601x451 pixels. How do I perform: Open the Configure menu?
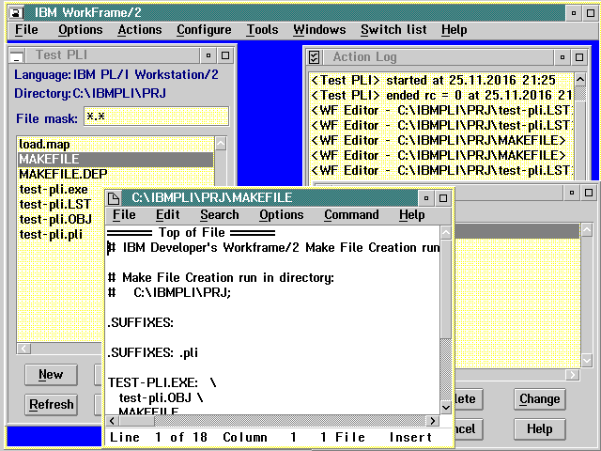(204, 30)
